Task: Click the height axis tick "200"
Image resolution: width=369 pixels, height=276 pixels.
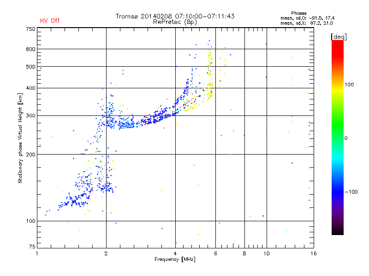Action: 30,155
